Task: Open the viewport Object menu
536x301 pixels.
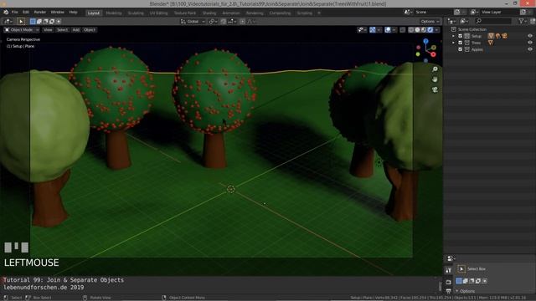Action: (x=90, y=30)
